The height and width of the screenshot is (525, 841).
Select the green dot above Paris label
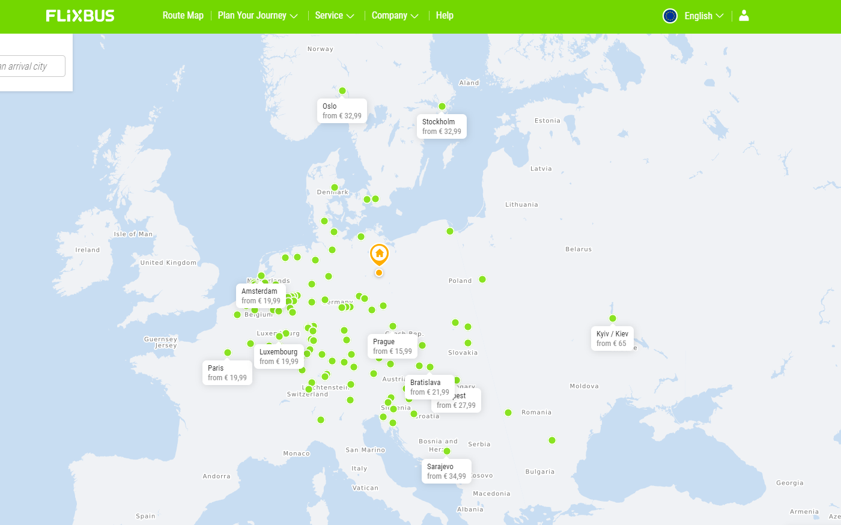(228, 353)
